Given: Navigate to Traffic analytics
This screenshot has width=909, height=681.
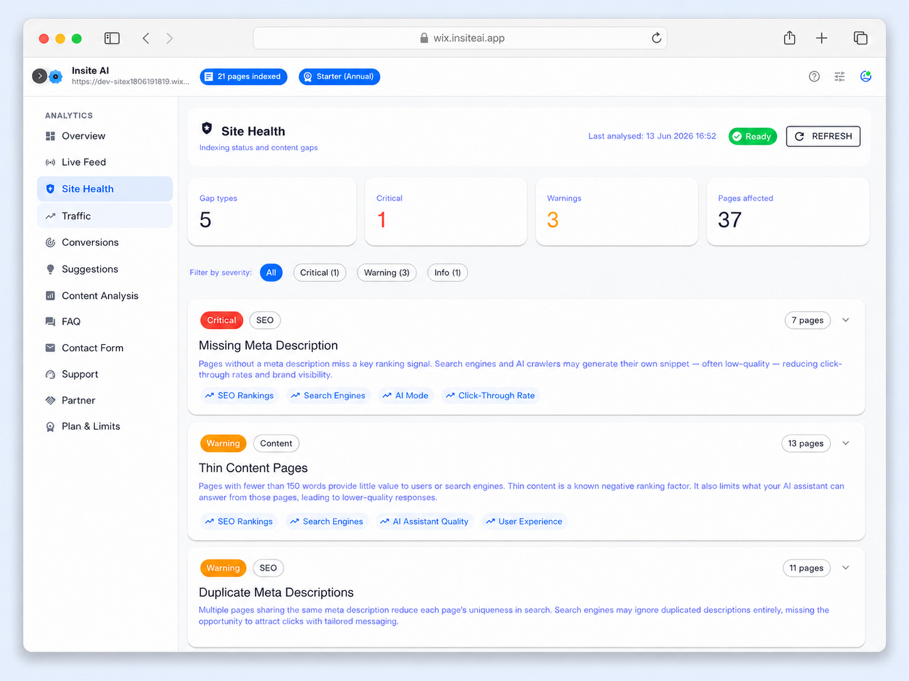Looking at the screenshot, I should point(105,216).
